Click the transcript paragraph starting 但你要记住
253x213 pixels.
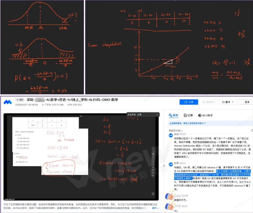pyautogui.click(x=212, y=148)
